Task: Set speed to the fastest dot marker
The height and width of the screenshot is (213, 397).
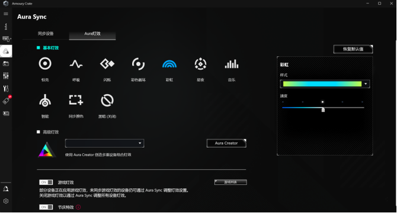Action: point(362,102)
